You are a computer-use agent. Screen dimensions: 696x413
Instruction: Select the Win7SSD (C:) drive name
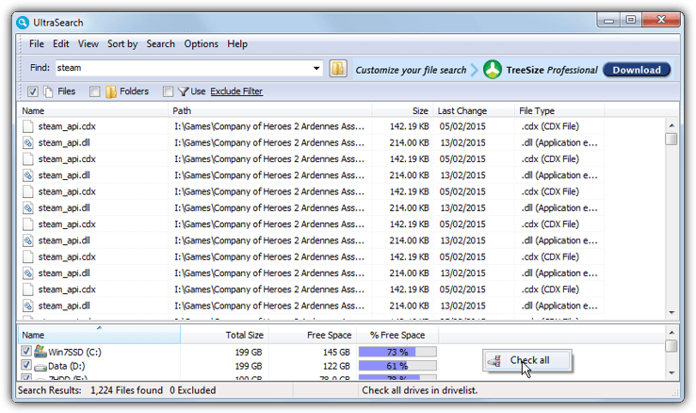[74, 352]
